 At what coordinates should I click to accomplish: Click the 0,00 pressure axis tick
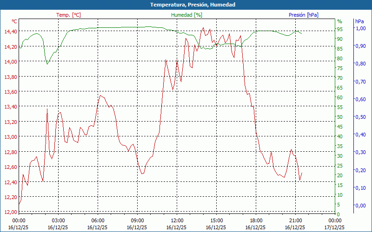360,206
